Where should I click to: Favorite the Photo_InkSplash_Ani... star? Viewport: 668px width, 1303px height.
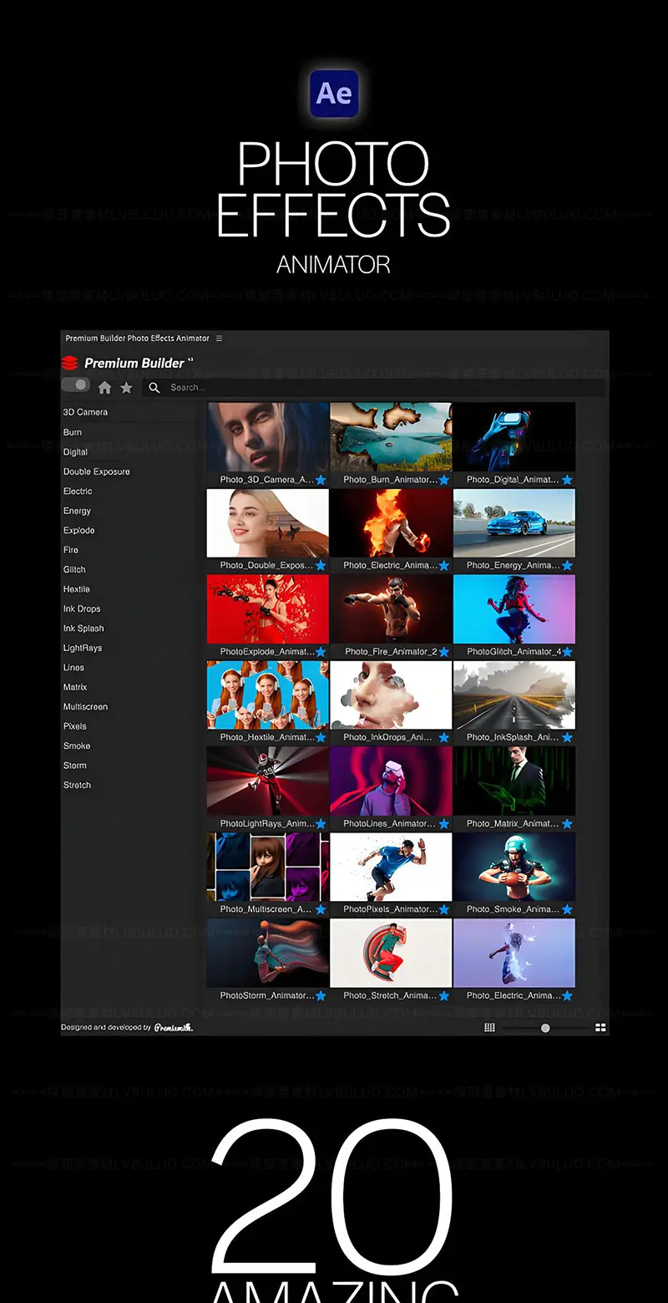point(568,738)
